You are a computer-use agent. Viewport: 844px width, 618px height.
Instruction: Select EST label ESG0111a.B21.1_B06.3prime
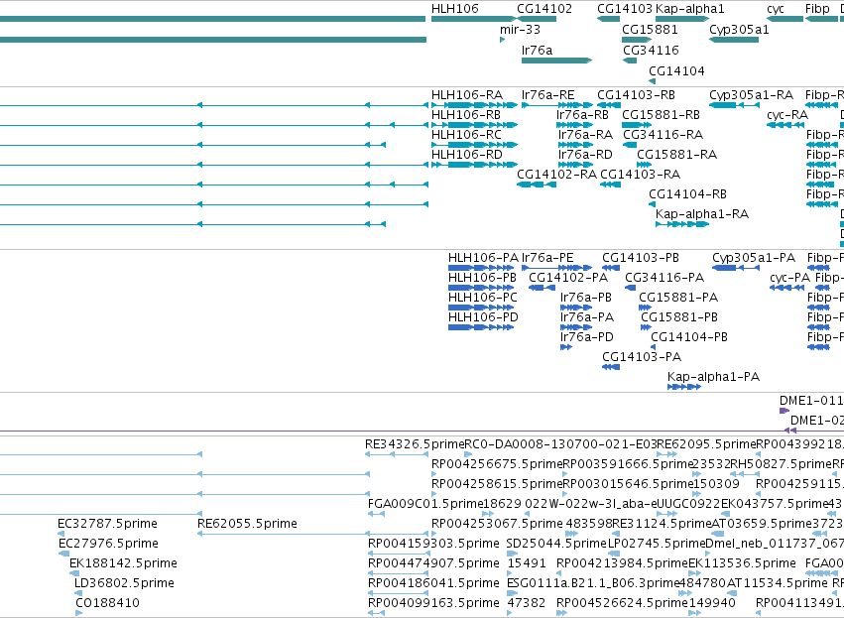pos(594,583)
